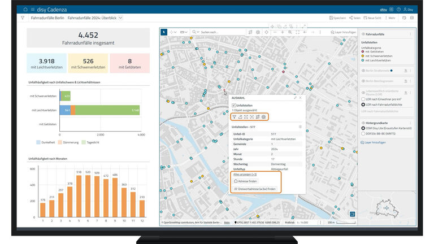434x244 pixels.
Task: Click the zoom to selection icon in popup
Action: point(246,117)
